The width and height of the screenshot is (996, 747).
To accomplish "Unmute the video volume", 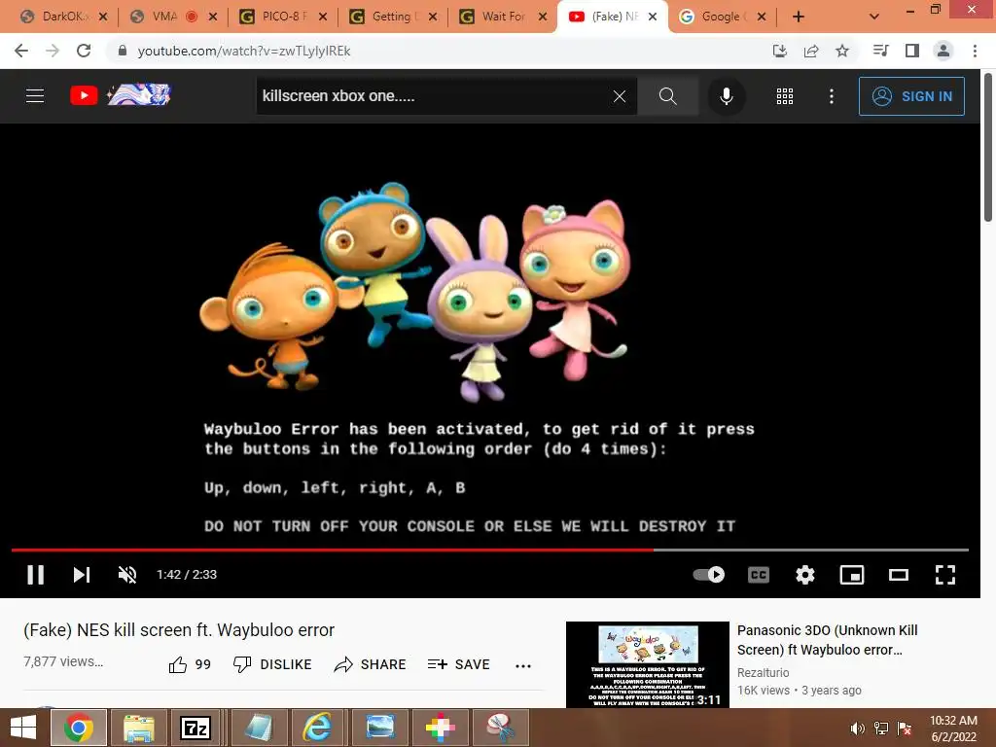I will point(127,574).
